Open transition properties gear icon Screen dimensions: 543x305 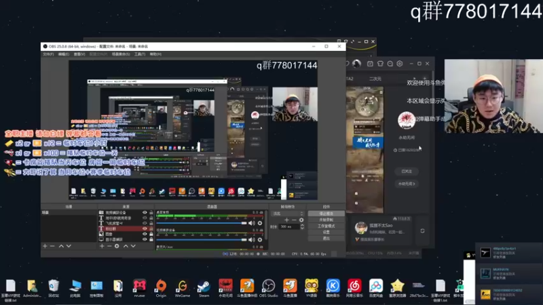(301, 220)
